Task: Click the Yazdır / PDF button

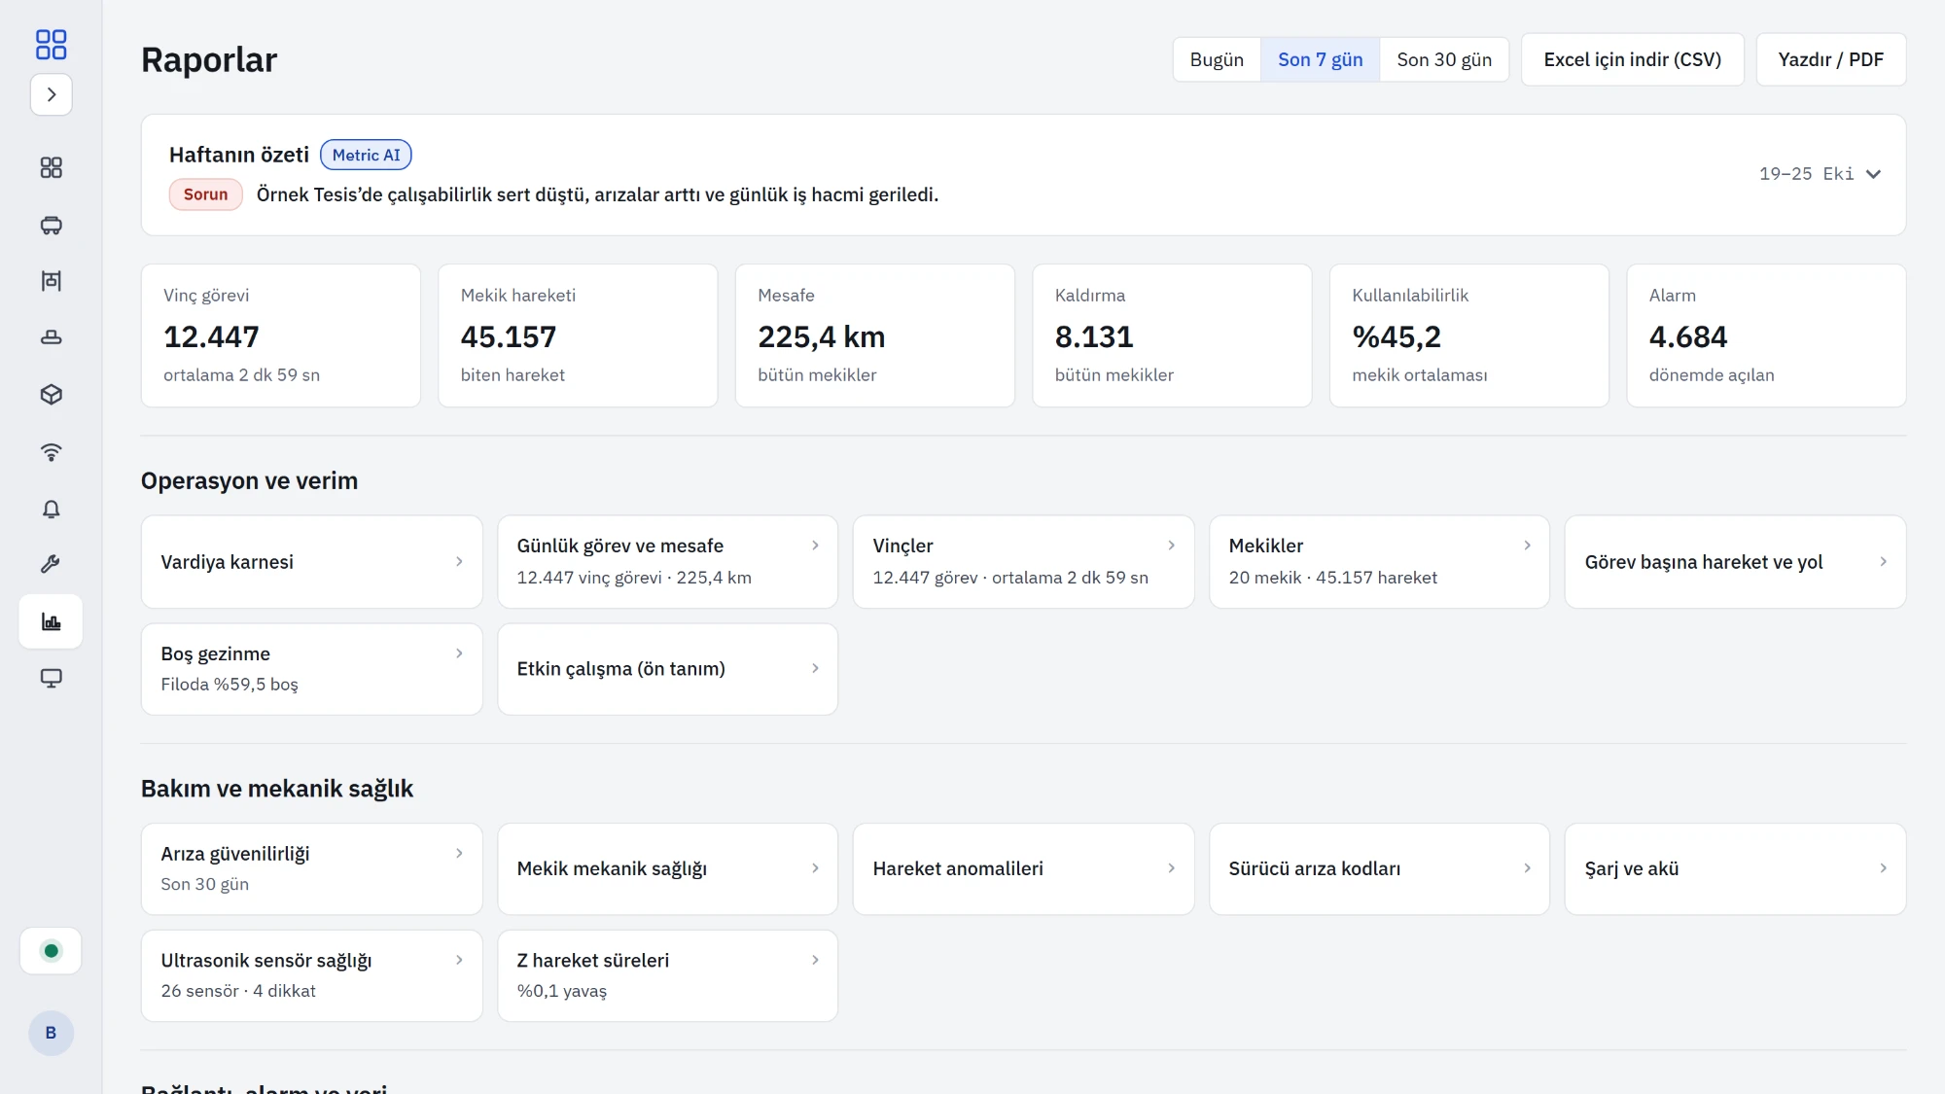Action: point(1830,59)
